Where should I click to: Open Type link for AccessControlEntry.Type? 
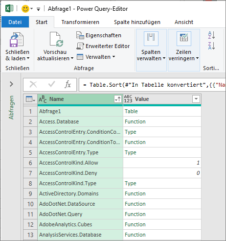(x=131, y=152)
